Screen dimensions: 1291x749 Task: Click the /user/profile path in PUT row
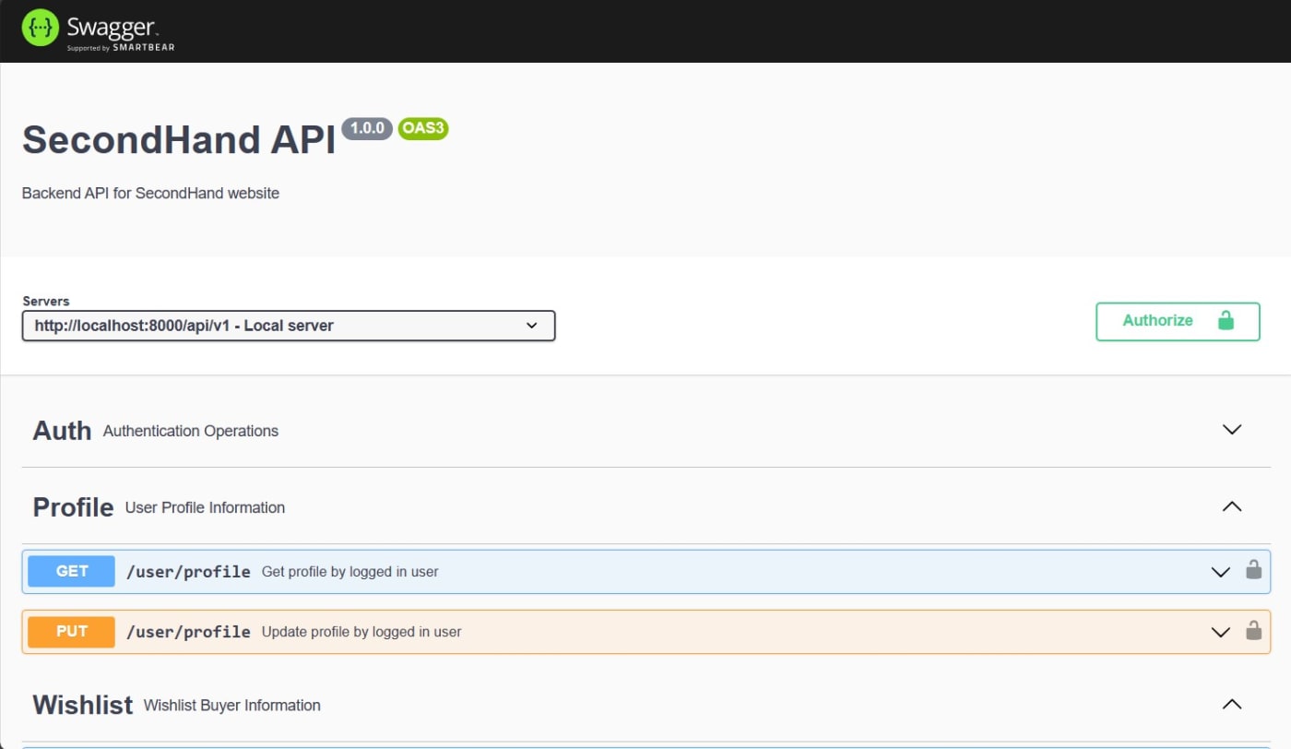[x=188, y=632]
